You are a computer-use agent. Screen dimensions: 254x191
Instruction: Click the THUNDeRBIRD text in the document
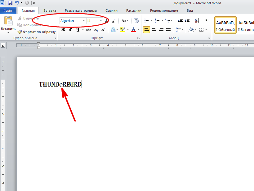(x=60, y=84)
